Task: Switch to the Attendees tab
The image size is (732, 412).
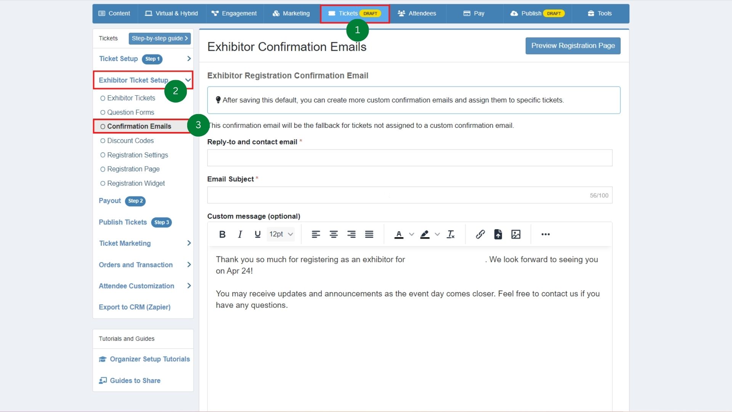Action: click(x=417, y=13)
